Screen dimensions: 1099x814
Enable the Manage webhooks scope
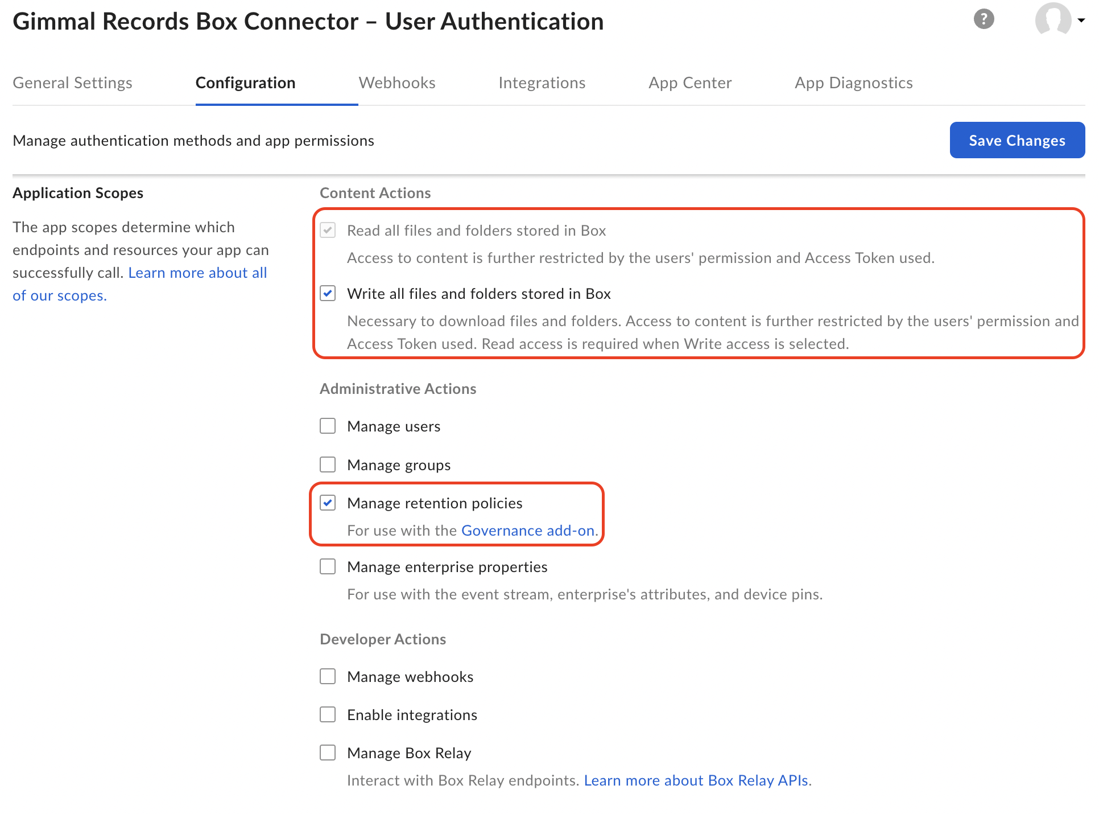tap(328, 677)
